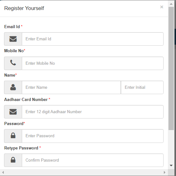Click the vertical scrollbar up arrow
176x176 pixels.
coord(171,4)
